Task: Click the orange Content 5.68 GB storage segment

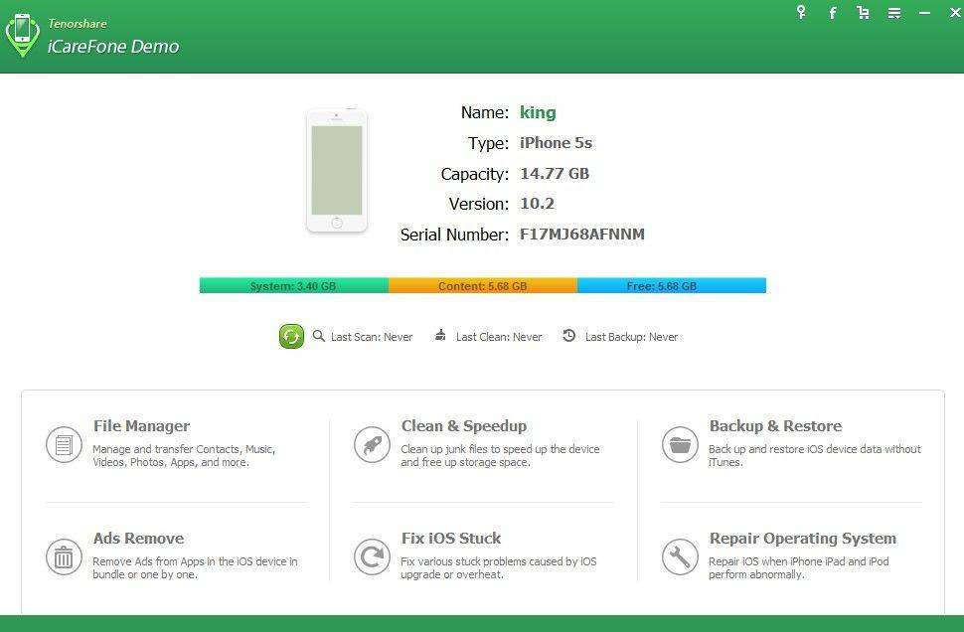Action: pyautogui.click(x=483, y=286)
